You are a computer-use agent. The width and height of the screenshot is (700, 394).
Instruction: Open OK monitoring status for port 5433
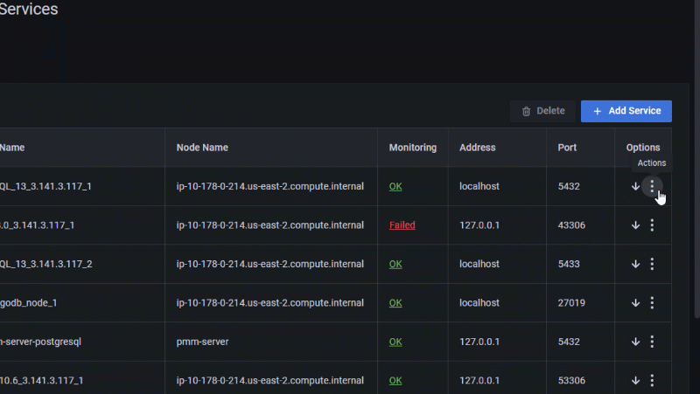pyautogui.click(x=395, y=264)
